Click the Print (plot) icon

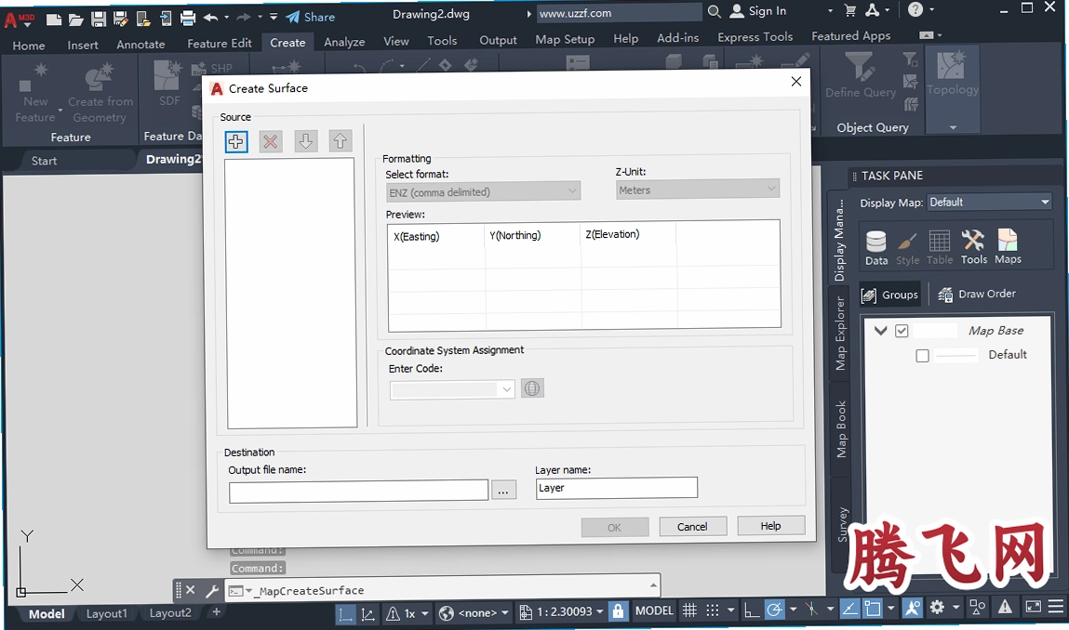(x=188, y=19)
